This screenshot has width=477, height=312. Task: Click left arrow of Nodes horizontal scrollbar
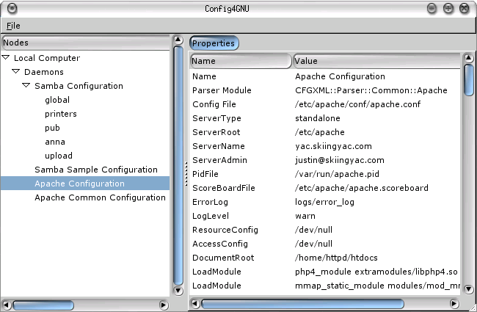point(7,304)
